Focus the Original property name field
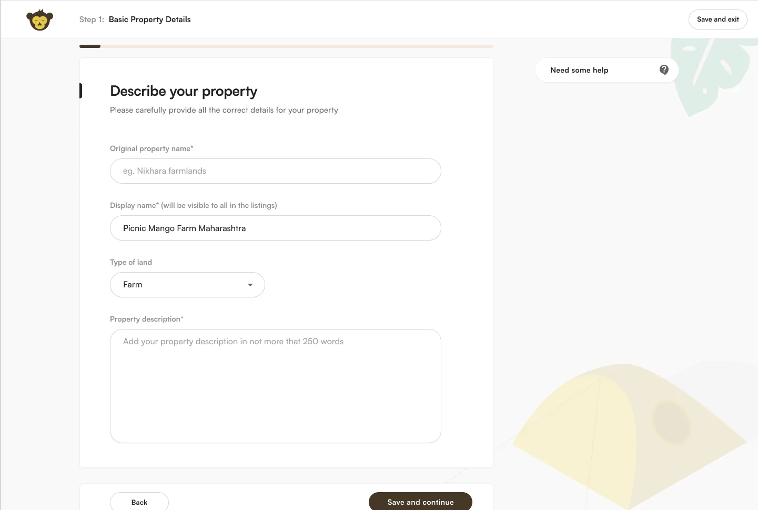 [x=275, y=171]
